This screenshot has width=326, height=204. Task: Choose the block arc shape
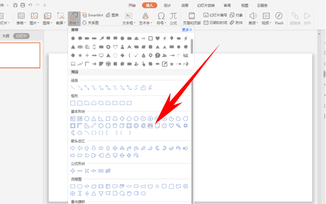pos(150,125)
